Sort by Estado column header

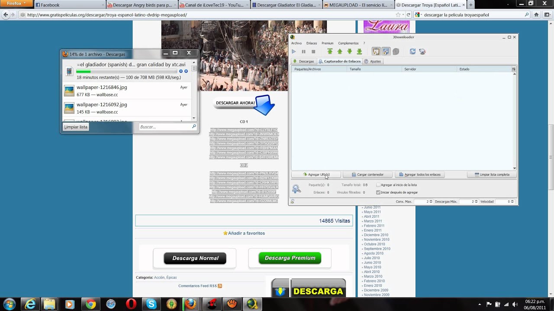[x=484, y=69]
